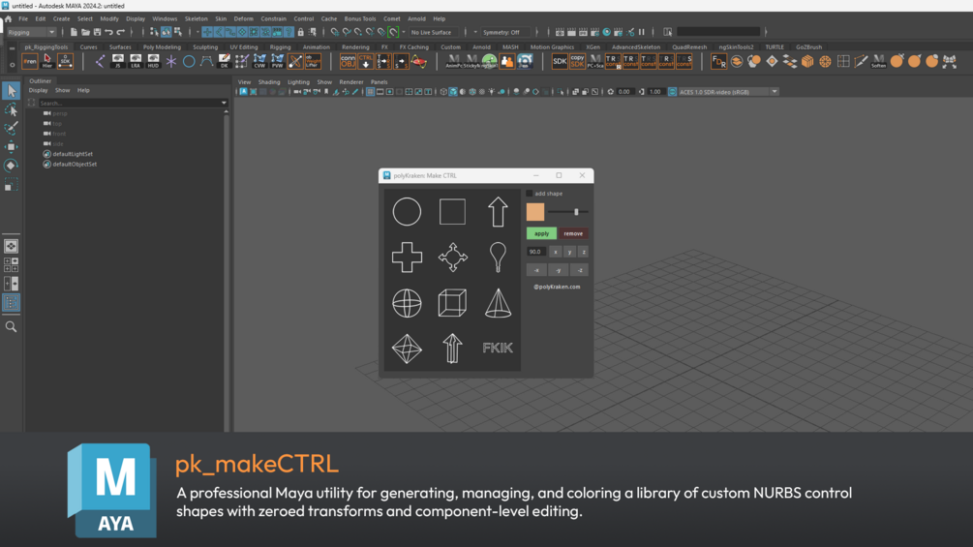The height and width of the screenshot is (547, 973).
Task: Click the New Scene icon
Action: coord(74,32)
